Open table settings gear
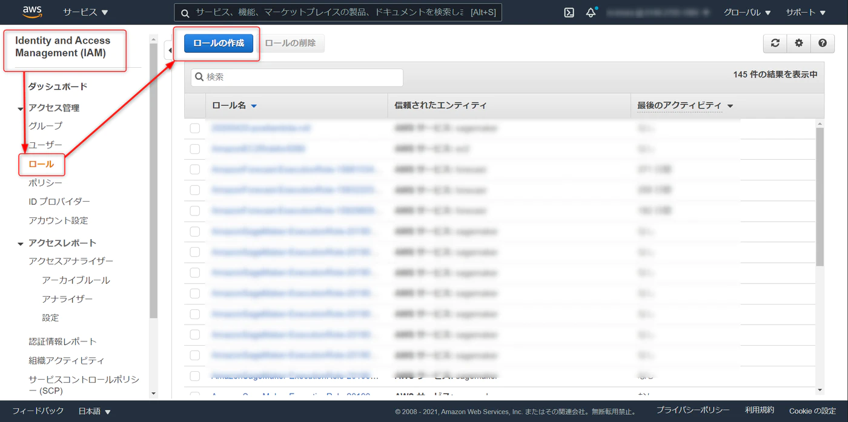The height and width of the screenshot is (422, 848). point(799,43)
